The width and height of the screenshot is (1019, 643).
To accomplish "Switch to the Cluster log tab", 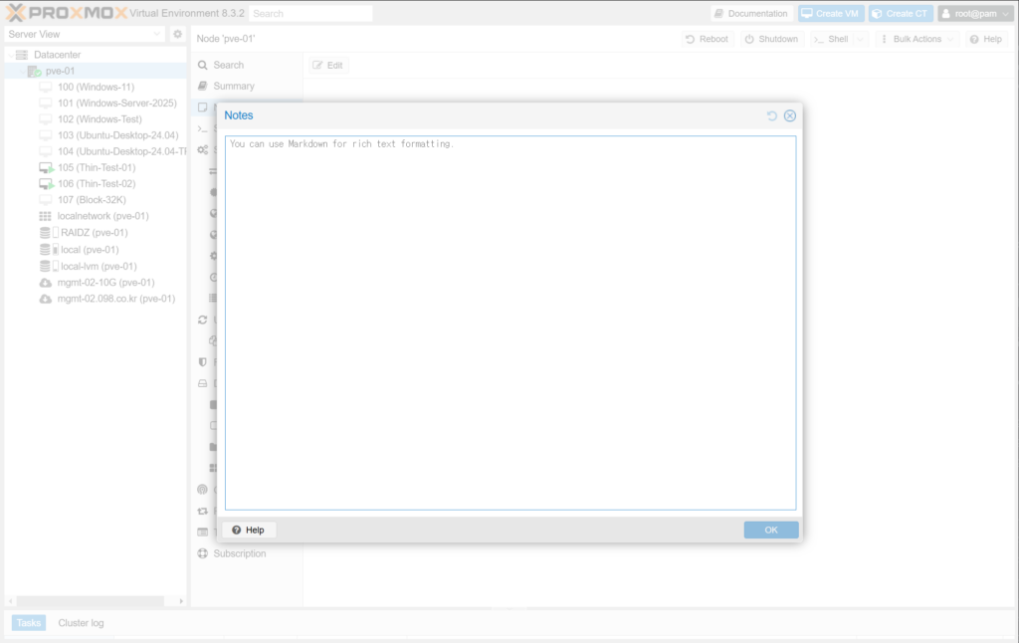I will [x=81, y=623].
